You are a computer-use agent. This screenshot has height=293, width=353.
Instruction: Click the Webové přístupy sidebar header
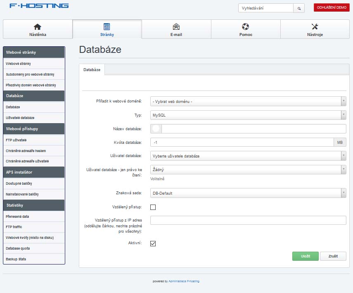coord(34,129)
